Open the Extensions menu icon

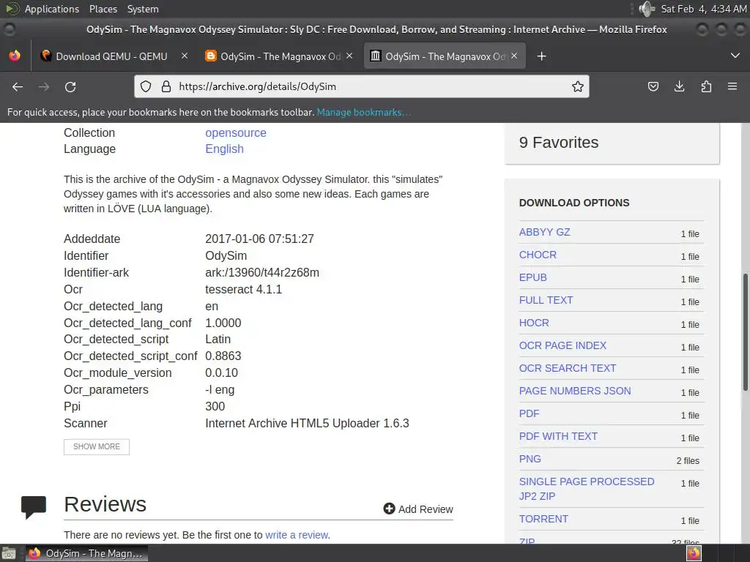coord(706,86)
